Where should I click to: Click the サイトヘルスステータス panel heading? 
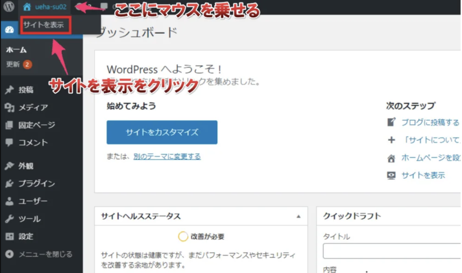click(141, 217)
